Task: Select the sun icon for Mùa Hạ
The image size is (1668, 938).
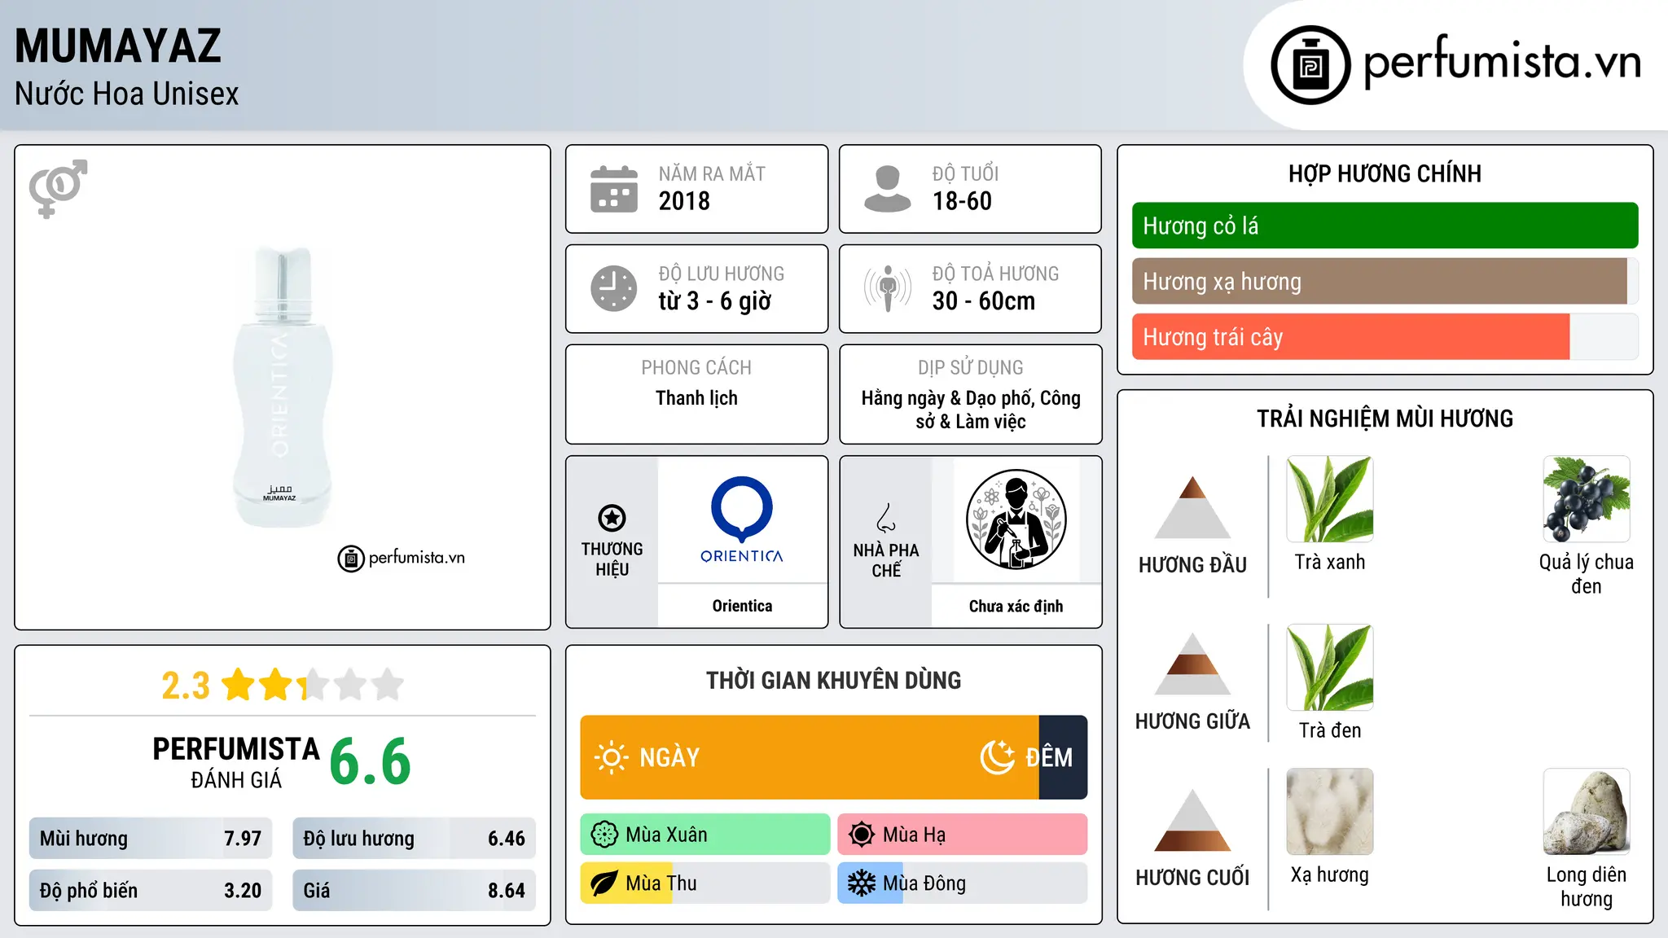Action: 862,835
